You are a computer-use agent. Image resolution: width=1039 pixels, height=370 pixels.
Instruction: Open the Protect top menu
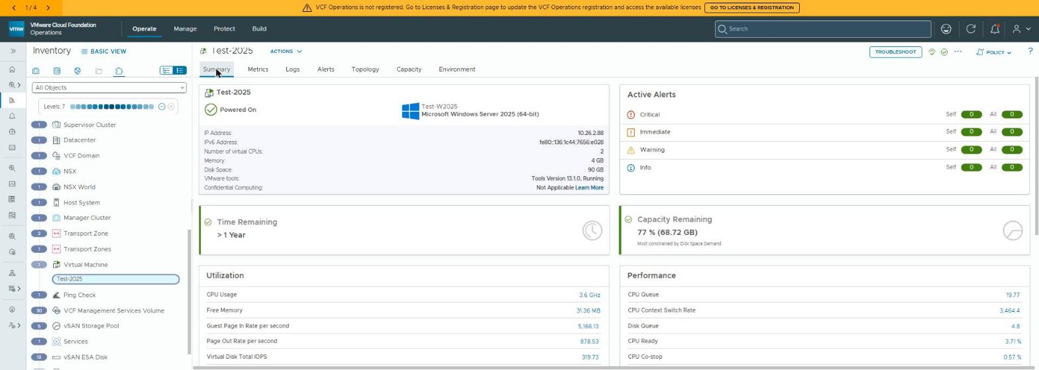[x=224, y=29]
